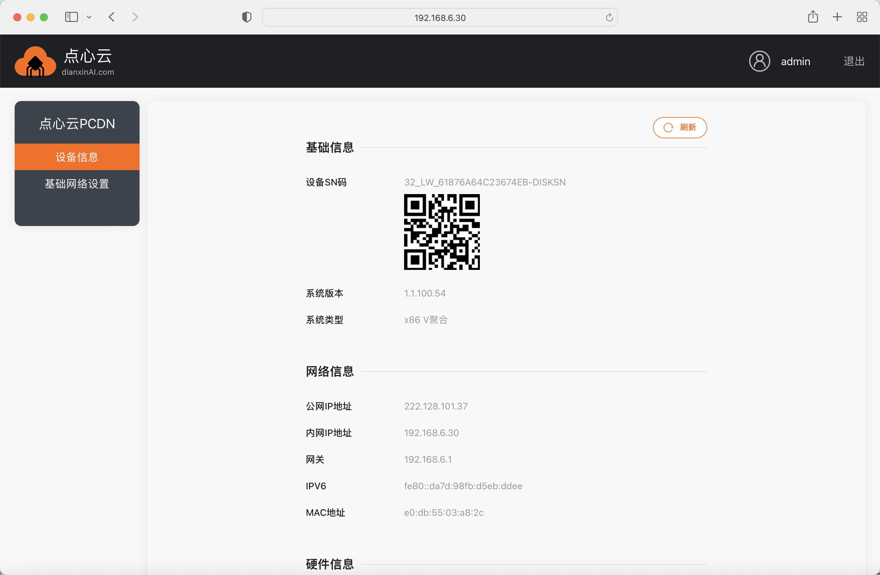Viewport: 880px width, 575px height.
Task: Click the green fullscreen window button
Action: point(44,17)
